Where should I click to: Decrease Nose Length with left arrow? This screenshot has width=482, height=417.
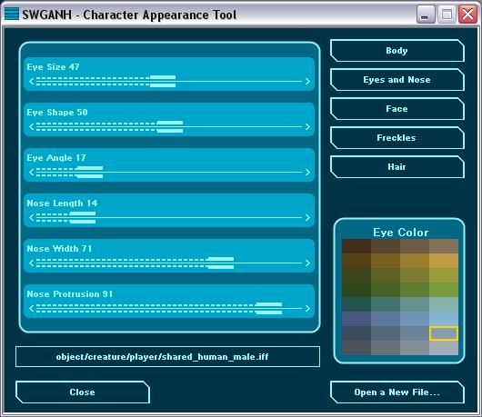(x=31, y=218)
